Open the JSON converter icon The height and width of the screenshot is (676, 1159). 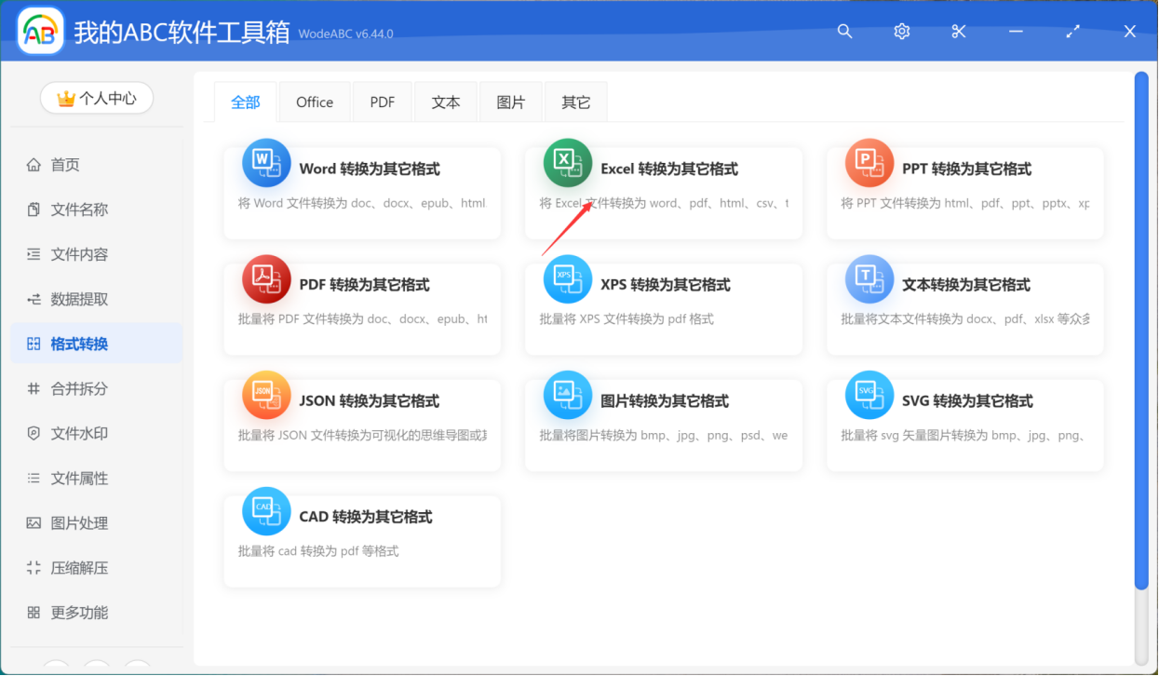point(266,395)
